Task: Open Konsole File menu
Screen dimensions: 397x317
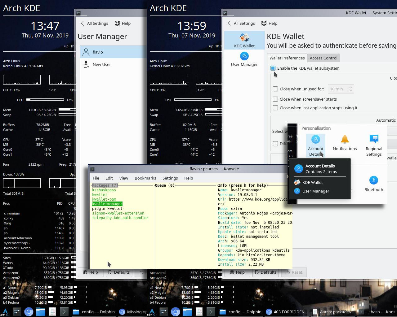Action: click(x=96, y=178)
